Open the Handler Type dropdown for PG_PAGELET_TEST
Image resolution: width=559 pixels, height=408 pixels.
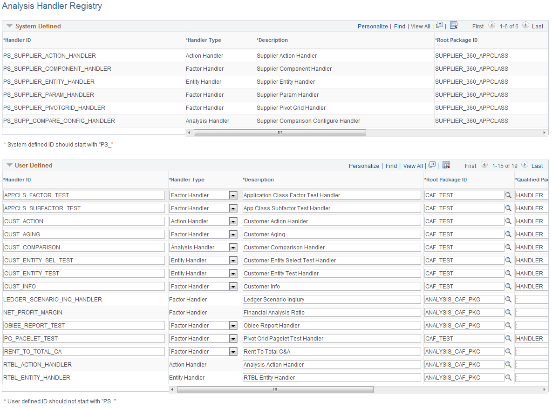point(232,338)
